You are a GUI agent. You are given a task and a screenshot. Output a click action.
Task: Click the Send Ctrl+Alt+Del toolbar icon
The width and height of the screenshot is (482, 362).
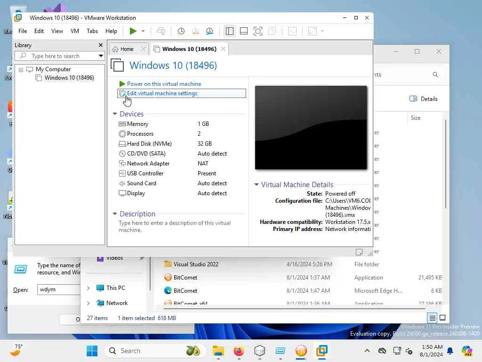click(161, 31)
